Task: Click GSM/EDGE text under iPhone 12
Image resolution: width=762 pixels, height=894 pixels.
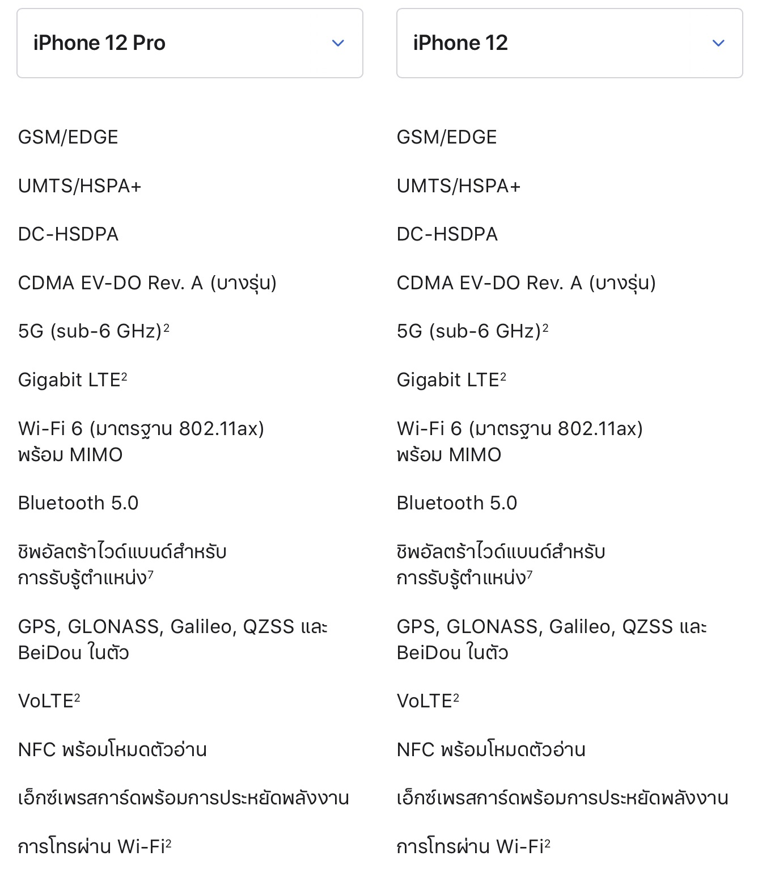Action: 447,137
